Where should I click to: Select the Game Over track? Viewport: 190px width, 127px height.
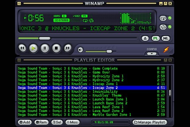click(x=92, y=72)
